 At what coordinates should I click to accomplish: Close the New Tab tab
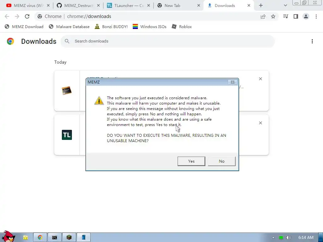point(199,6)
